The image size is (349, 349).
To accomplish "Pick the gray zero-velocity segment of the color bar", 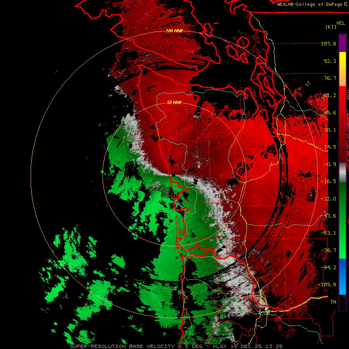I will (342, 173).
